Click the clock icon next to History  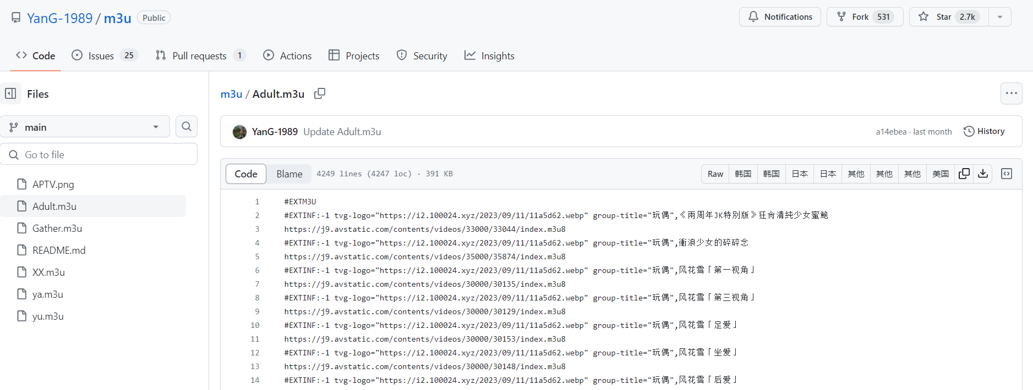[969, 131]
